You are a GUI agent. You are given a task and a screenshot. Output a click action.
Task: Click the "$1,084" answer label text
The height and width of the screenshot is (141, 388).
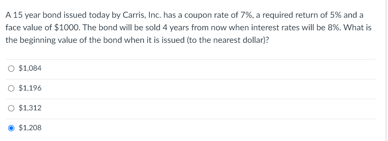(30, 69)
